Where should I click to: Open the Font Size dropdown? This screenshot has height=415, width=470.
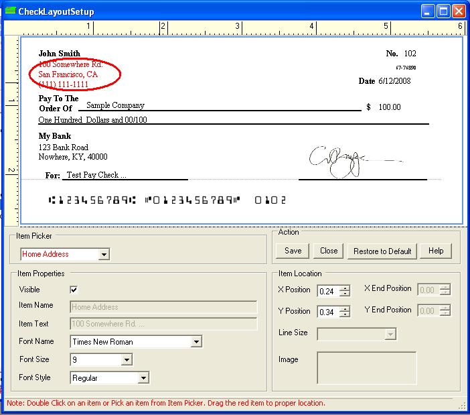coord(127,360)
